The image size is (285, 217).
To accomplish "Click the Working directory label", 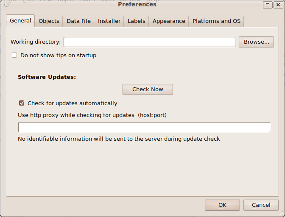I will coord(36,42).
